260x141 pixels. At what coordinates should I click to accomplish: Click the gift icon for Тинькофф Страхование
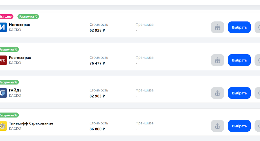click(x=217, y=126)
